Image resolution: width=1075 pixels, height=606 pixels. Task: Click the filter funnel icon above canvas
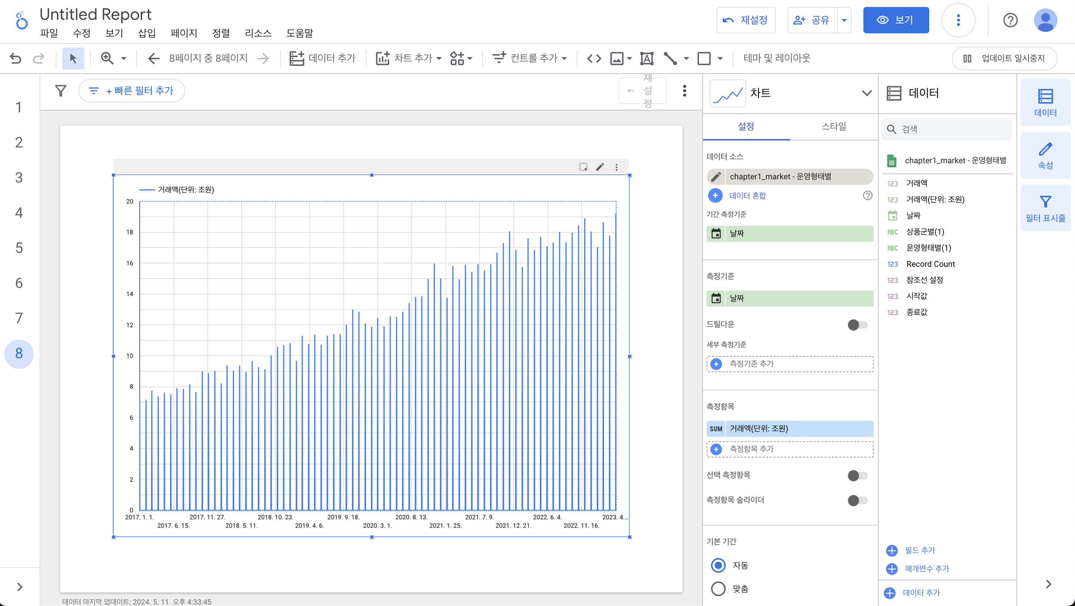pyautogui.click(x=61, y=90)
